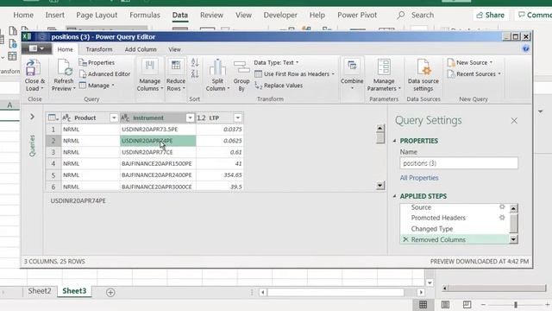Select cell USDINR20APR73.5PE
Image resolution: width=552 pixels, height=311 pixels.
coord(158,130)
